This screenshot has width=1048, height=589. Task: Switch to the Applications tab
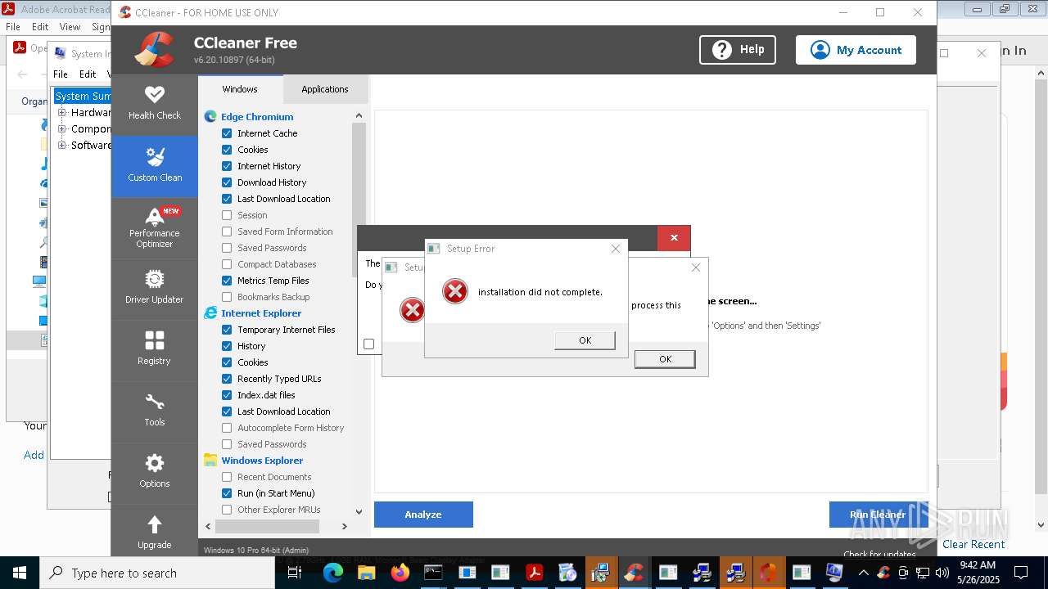[325, 89]
